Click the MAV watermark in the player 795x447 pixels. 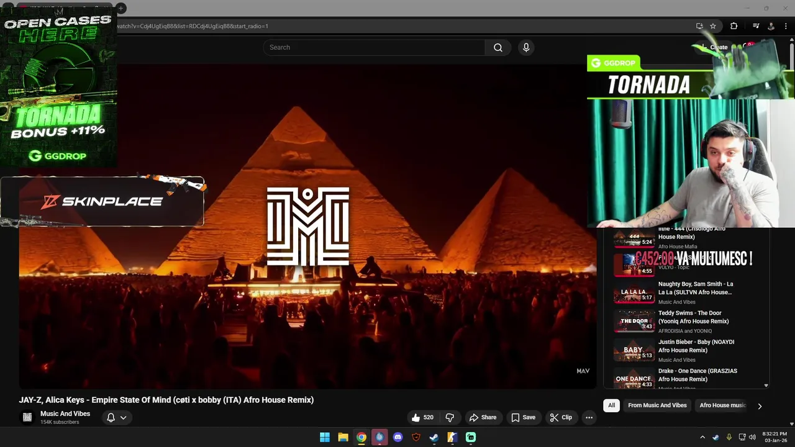(583, 371)
